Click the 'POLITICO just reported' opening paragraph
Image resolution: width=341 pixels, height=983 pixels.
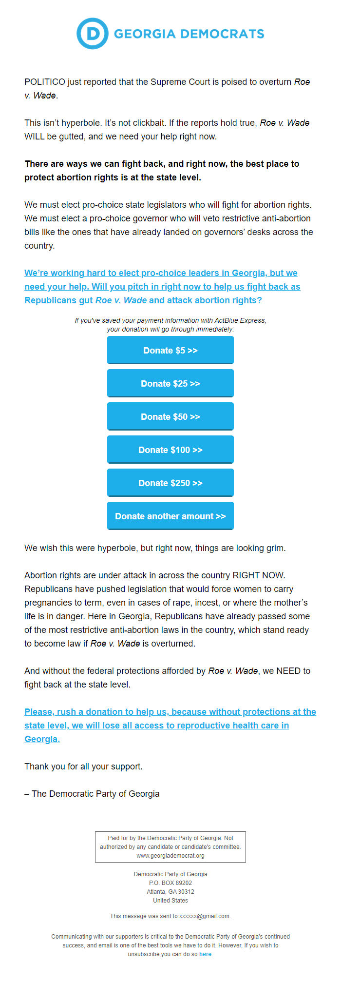click(x=167, y=89)
